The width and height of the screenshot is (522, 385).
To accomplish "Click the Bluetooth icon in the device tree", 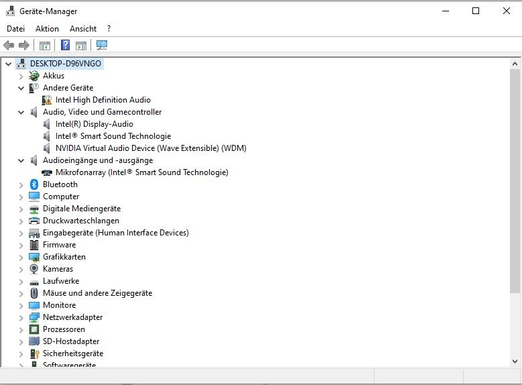I will pyautogui.click(x=34, y=184).
